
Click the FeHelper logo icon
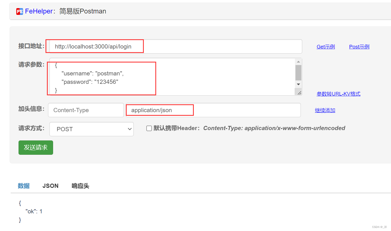[x=20, y=11]
